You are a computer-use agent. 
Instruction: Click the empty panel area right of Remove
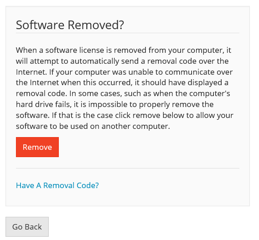[149, 147]
